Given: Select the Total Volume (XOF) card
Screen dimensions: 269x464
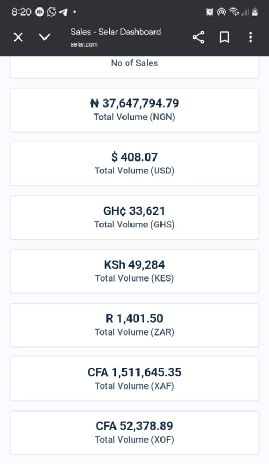Looking at the screenshot, I should (x=135, y=433).
